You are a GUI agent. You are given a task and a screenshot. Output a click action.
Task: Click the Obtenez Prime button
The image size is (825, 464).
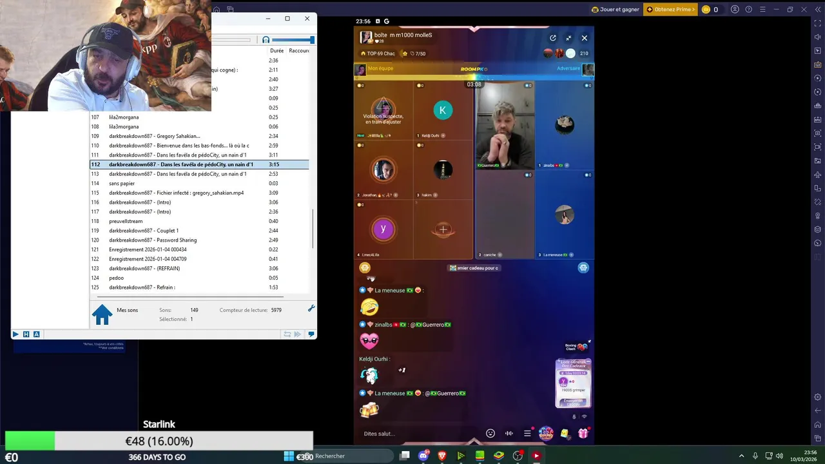click(x=670, y=10)
